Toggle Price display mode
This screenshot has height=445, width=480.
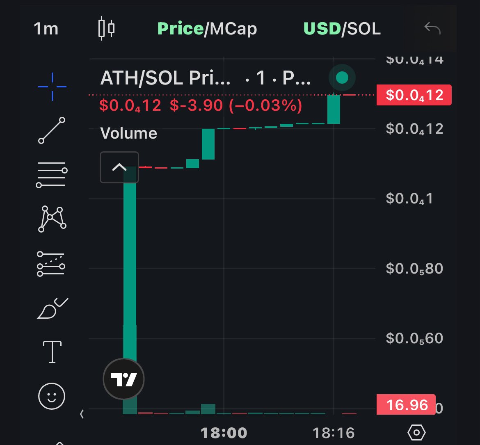pyautogui.click(x=180, y=29)
